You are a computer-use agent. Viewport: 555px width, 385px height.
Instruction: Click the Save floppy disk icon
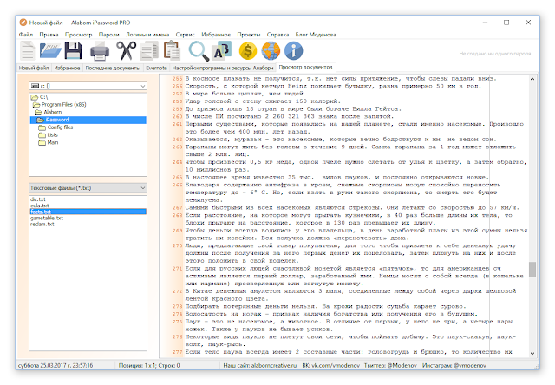[x=73, y=50]
